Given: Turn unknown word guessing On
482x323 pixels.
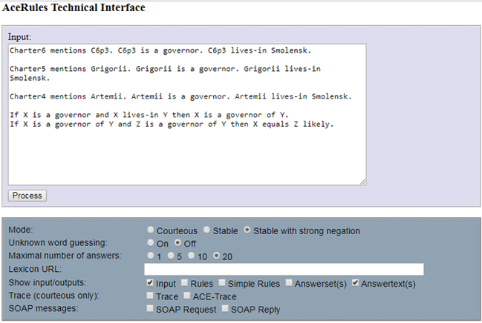Looking at the screenshot, I should (x=152, y=243).
